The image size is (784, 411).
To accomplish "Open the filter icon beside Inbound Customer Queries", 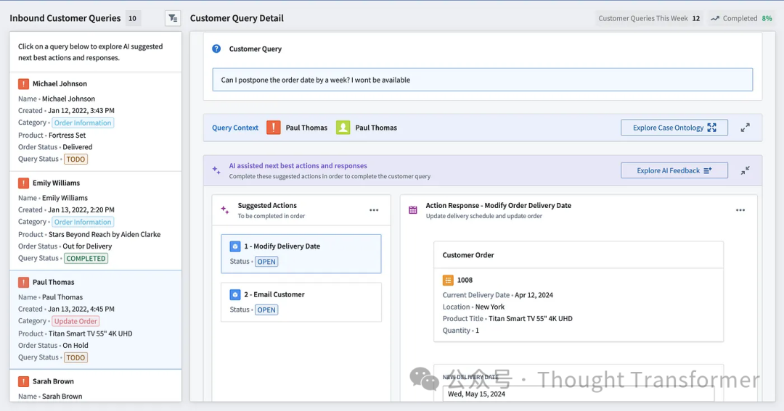I will [173, 18].
